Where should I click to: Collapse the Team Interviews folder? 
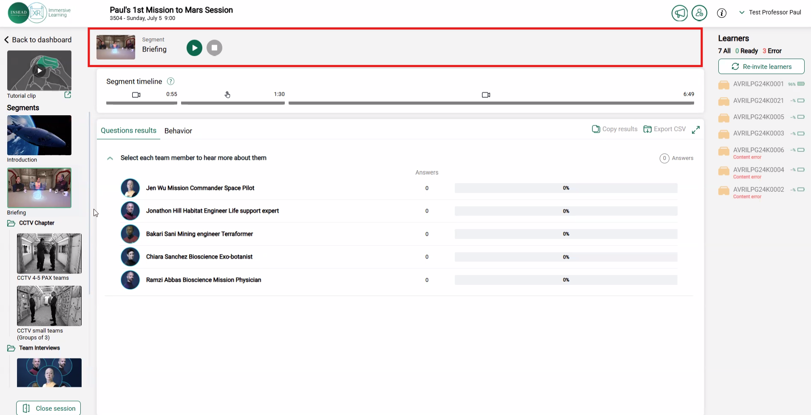[11, 348]
